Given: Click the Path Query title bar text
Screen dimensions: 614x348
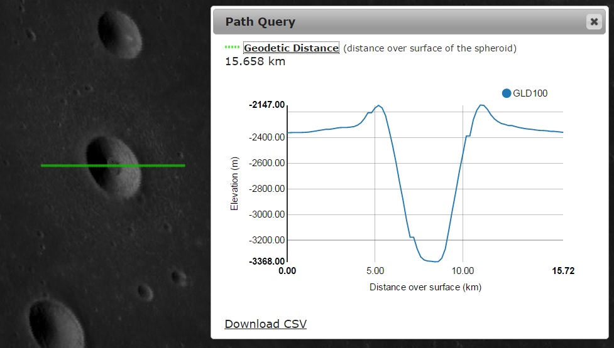Looking at the screenshot, I should 260,22.
